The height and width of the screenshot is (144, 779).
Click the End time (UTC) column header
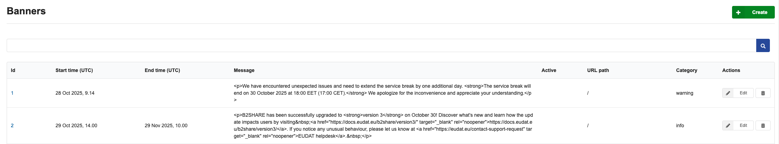point(162,70)
